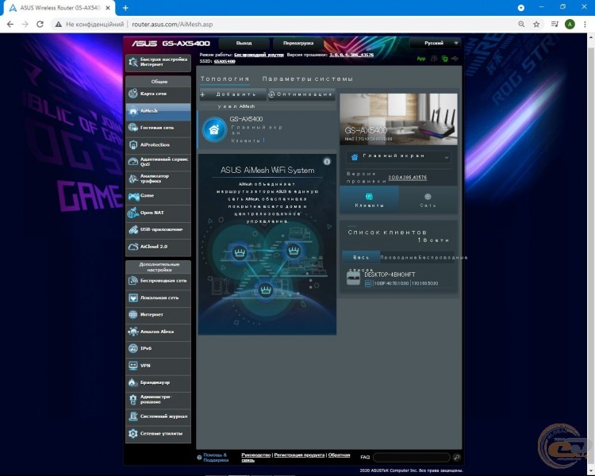Image resolution: width=595 pixels, height=476 pixels.
Task: Click the browser address bar
Action: 285,25
